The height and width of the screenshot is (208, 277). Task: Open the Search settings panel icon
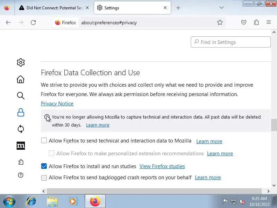21,96
